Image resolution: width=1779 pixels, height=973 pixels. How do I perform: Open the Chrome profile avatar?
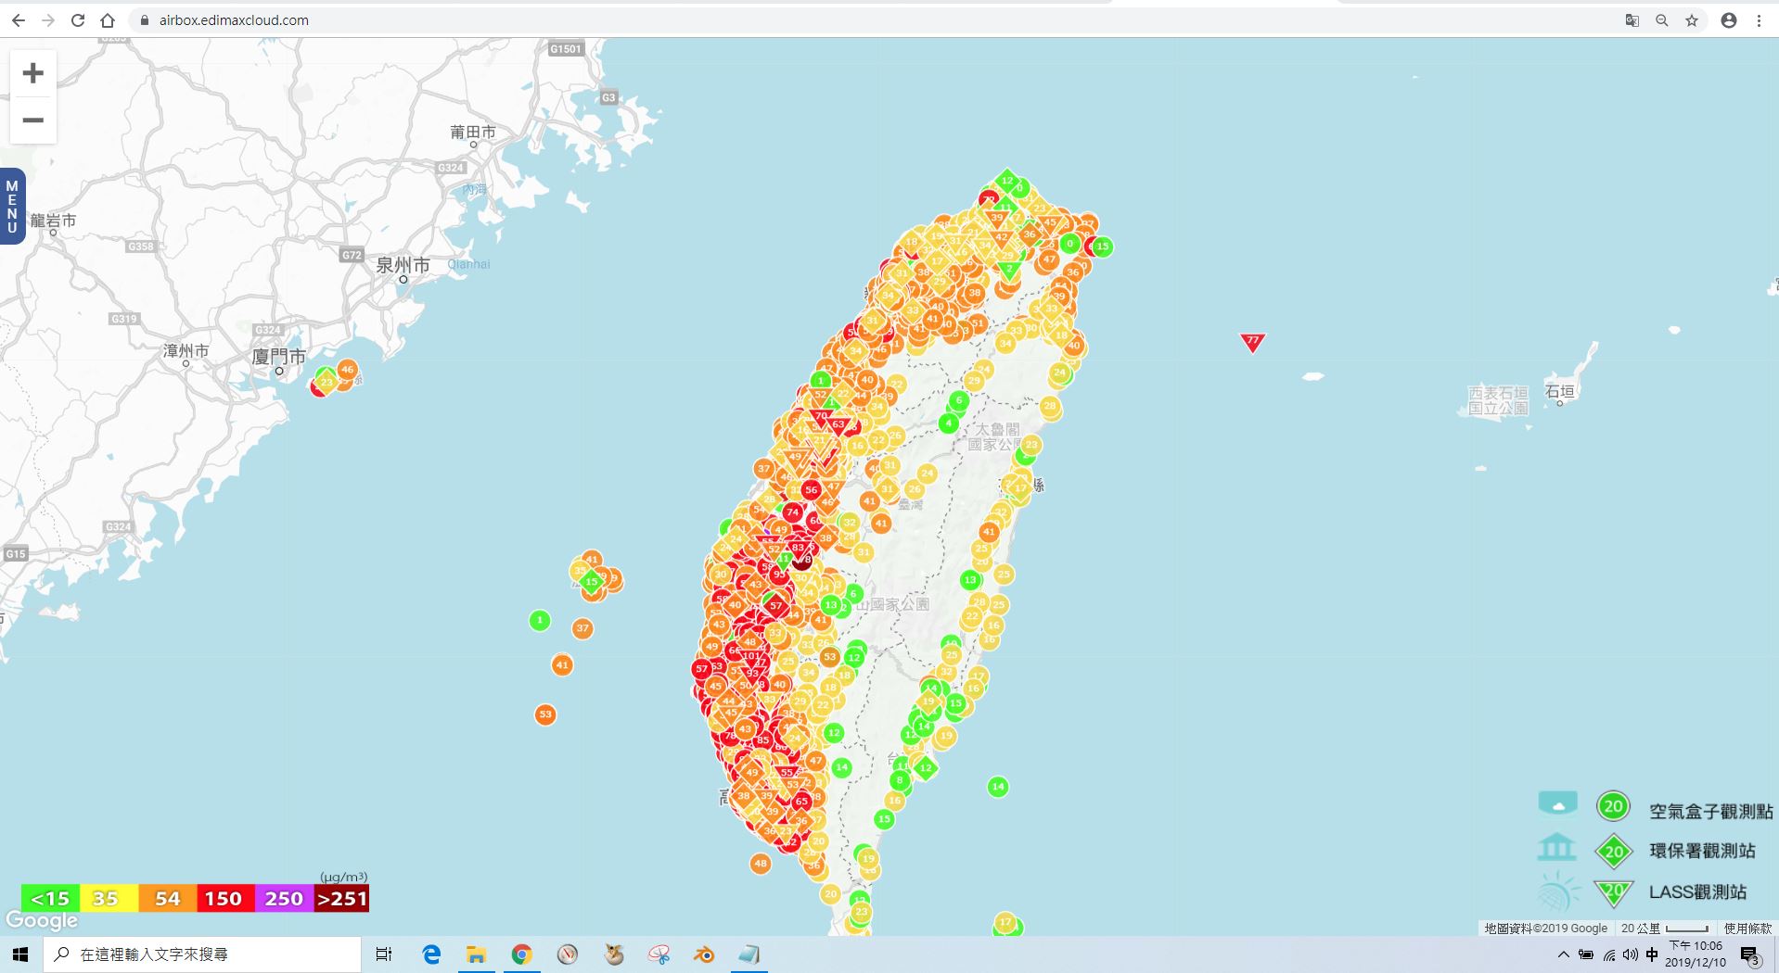pyautogui.click(x=1729, y=20)
